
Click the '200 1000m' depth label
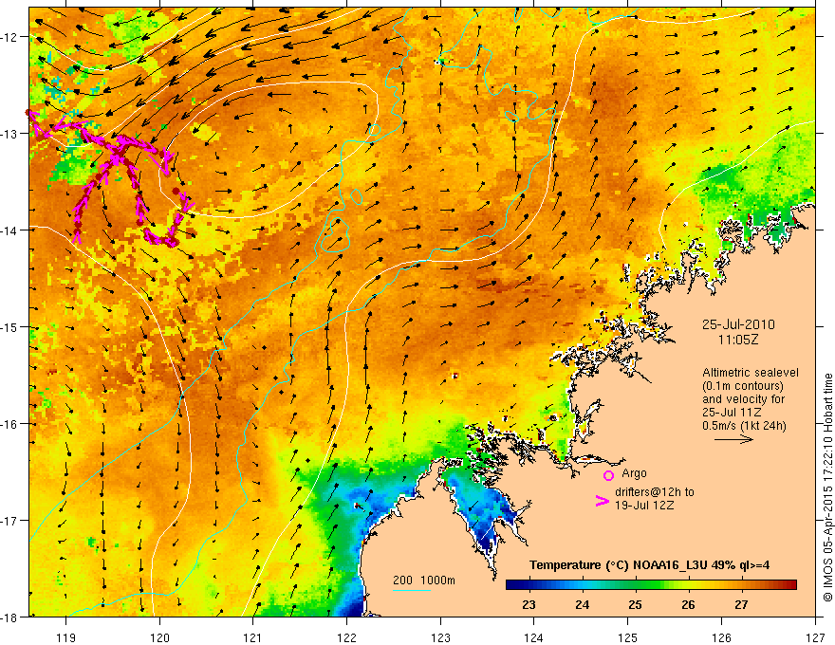pyautogui.click(x=424, y=580)
